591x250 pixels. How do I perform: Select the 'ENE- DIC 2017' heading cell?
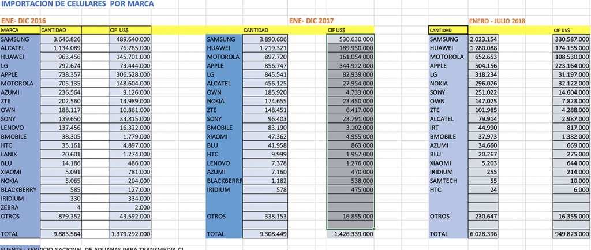click(x=311, y=21)
